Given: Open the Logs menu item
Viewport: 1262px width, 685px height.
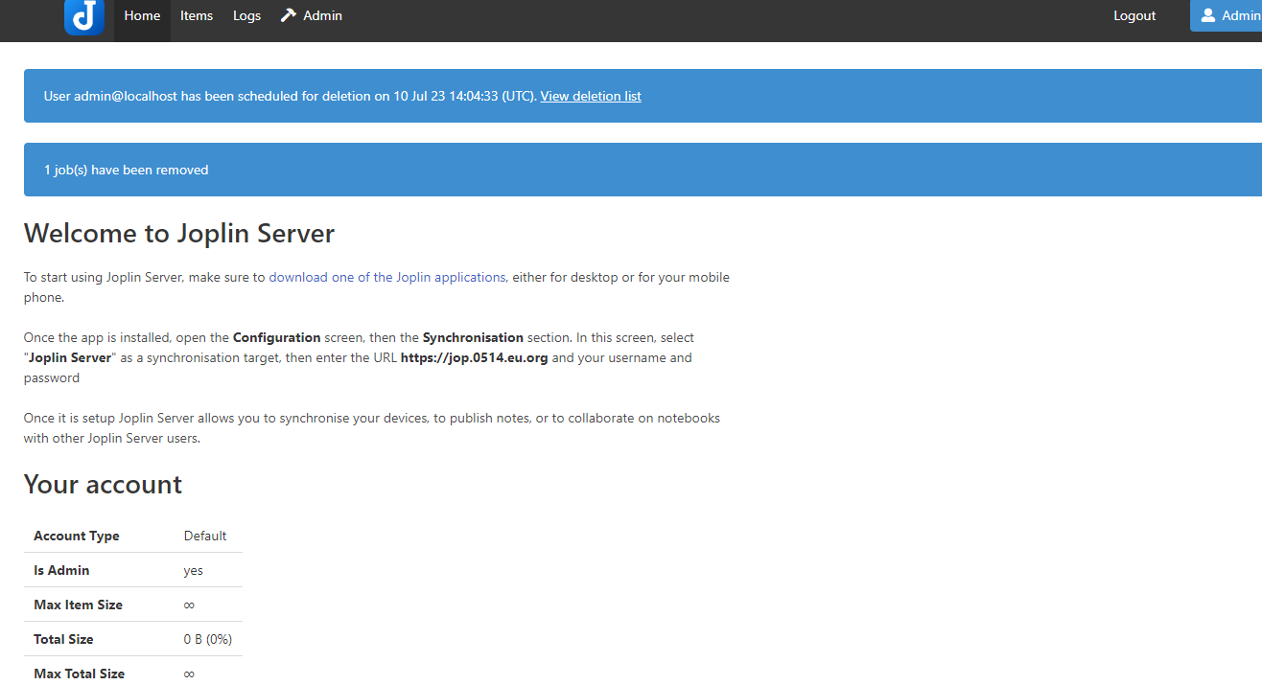Looking at the screenshot, I should click(x=246, y=15).
